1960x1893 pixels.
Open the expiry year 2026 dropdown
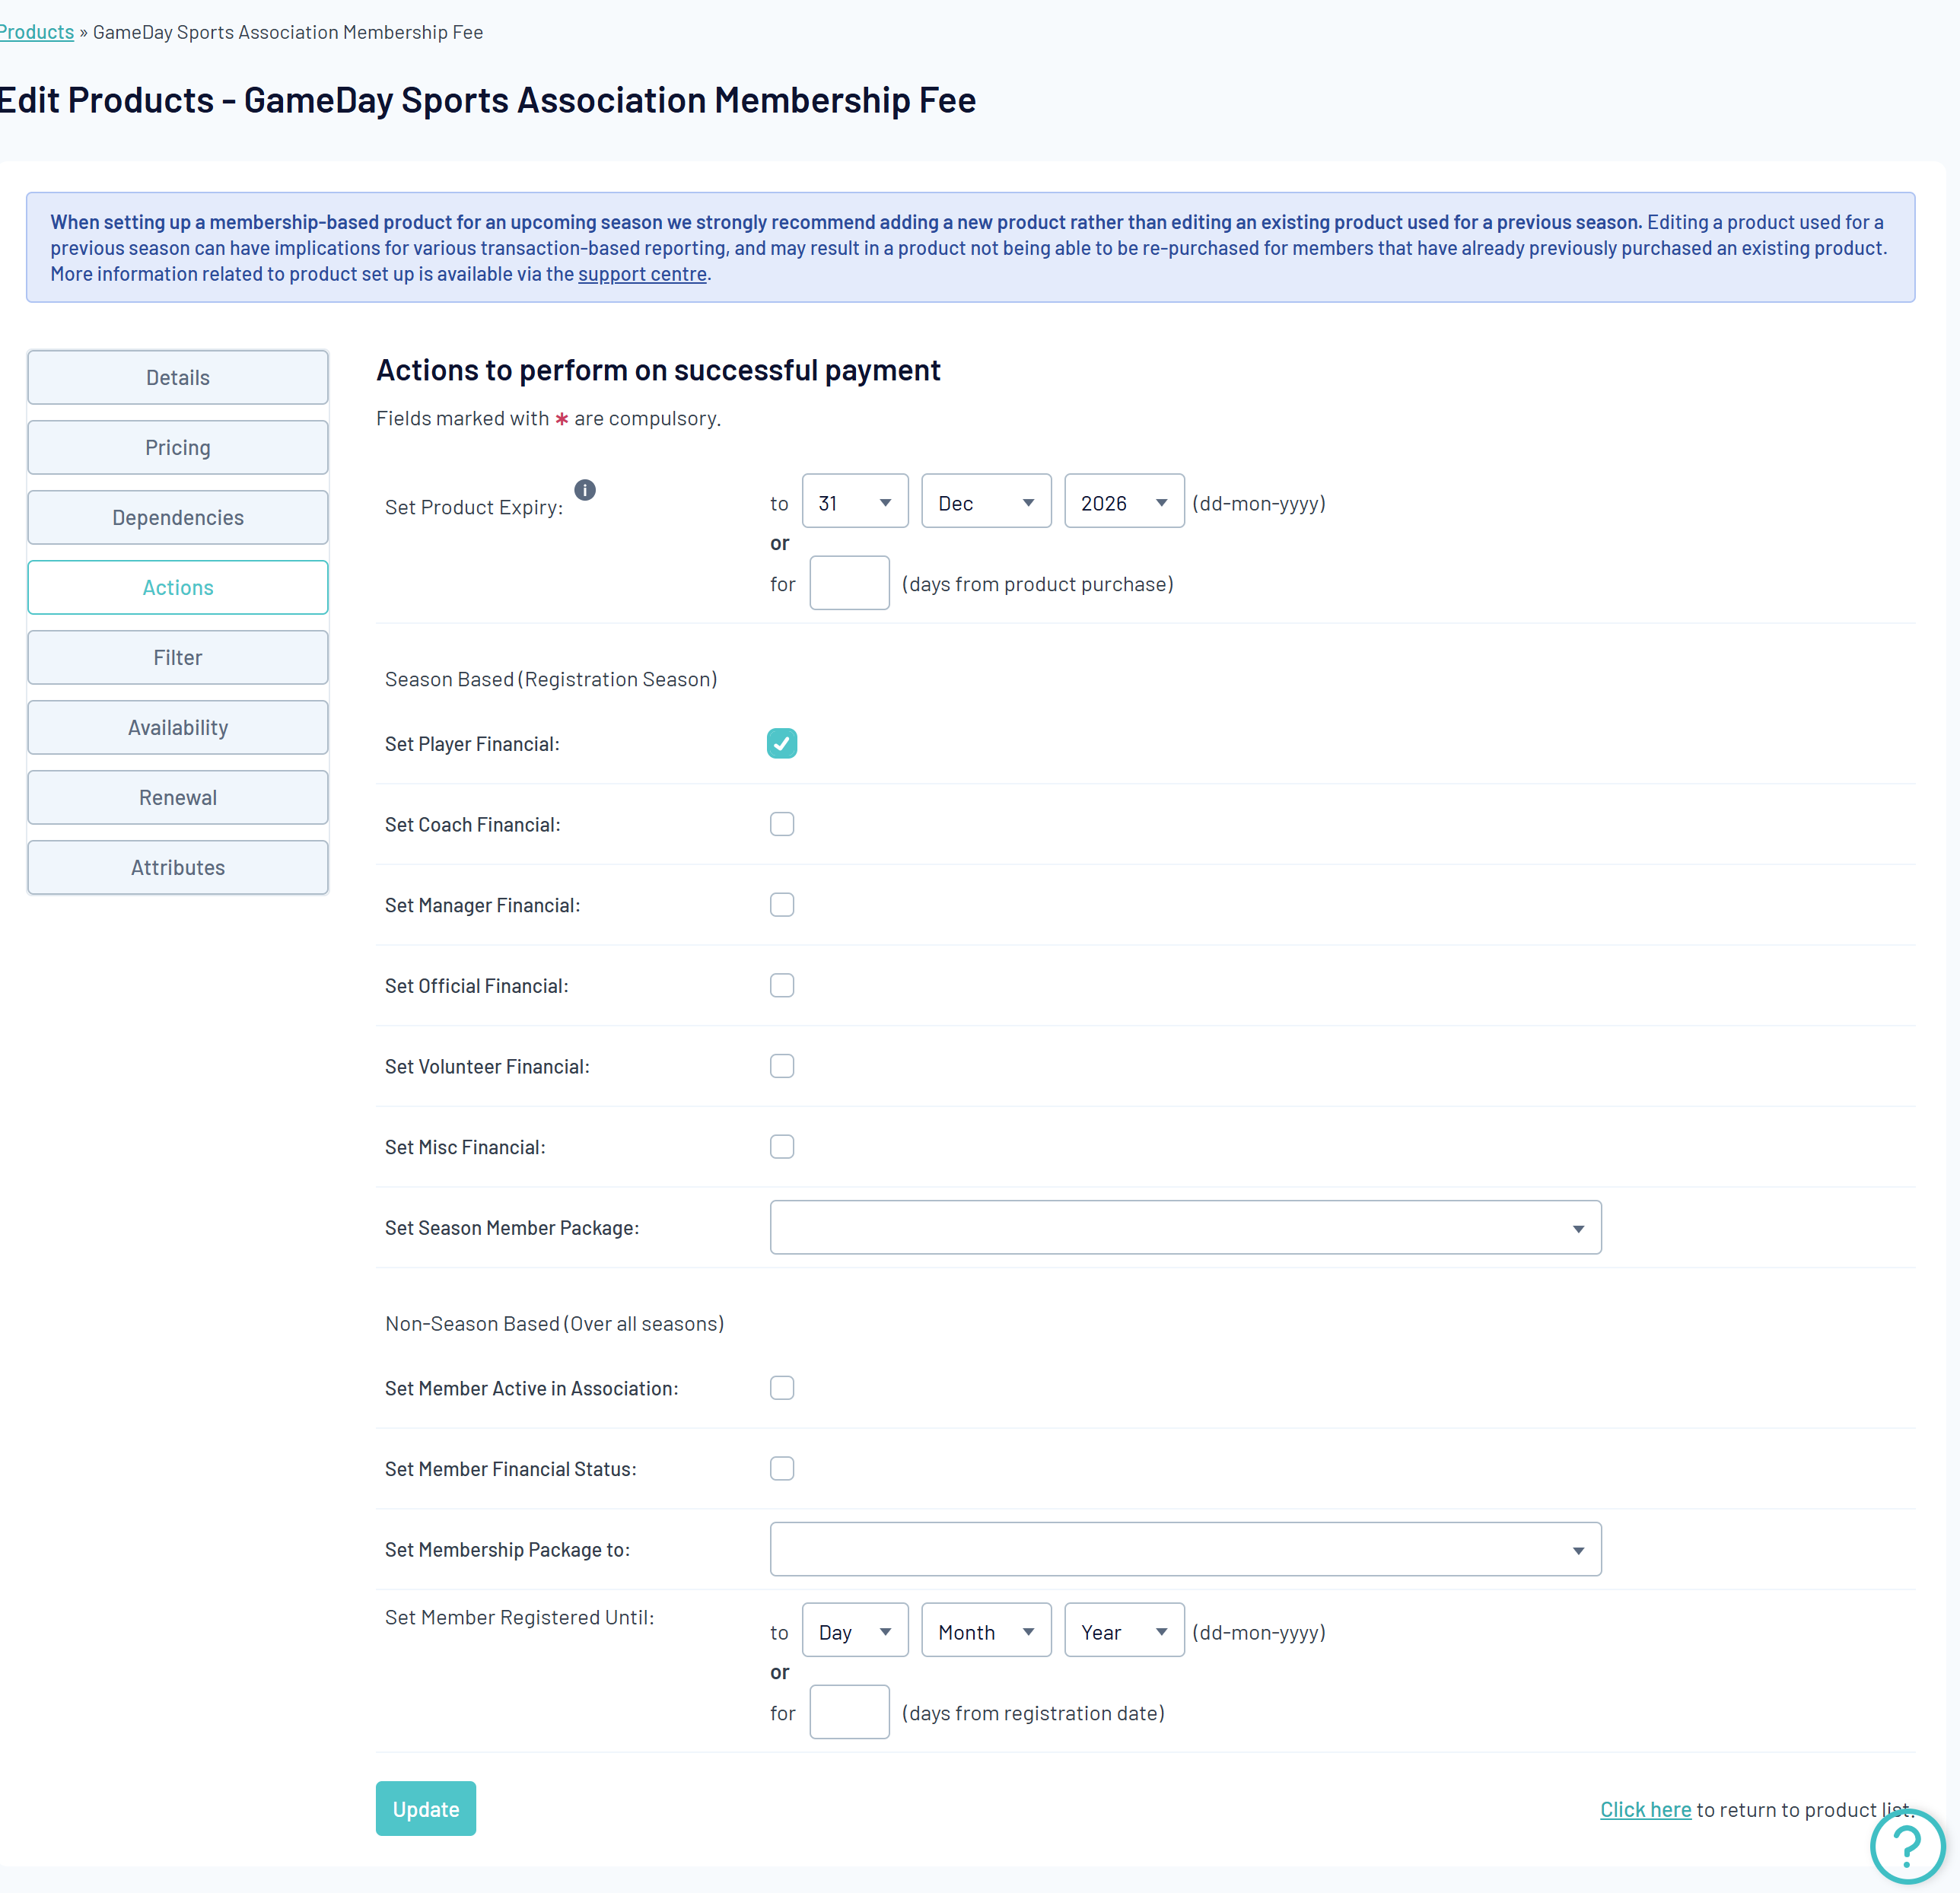click(1123, 502)
